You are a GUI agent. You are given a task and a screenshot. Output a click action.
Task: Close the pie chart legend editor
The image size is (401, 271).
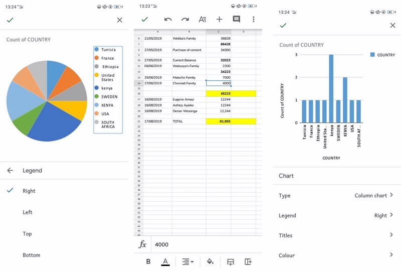119,20
